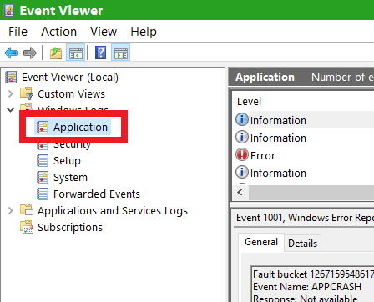
Task: Open the Action menu
Action: point(58,32)
